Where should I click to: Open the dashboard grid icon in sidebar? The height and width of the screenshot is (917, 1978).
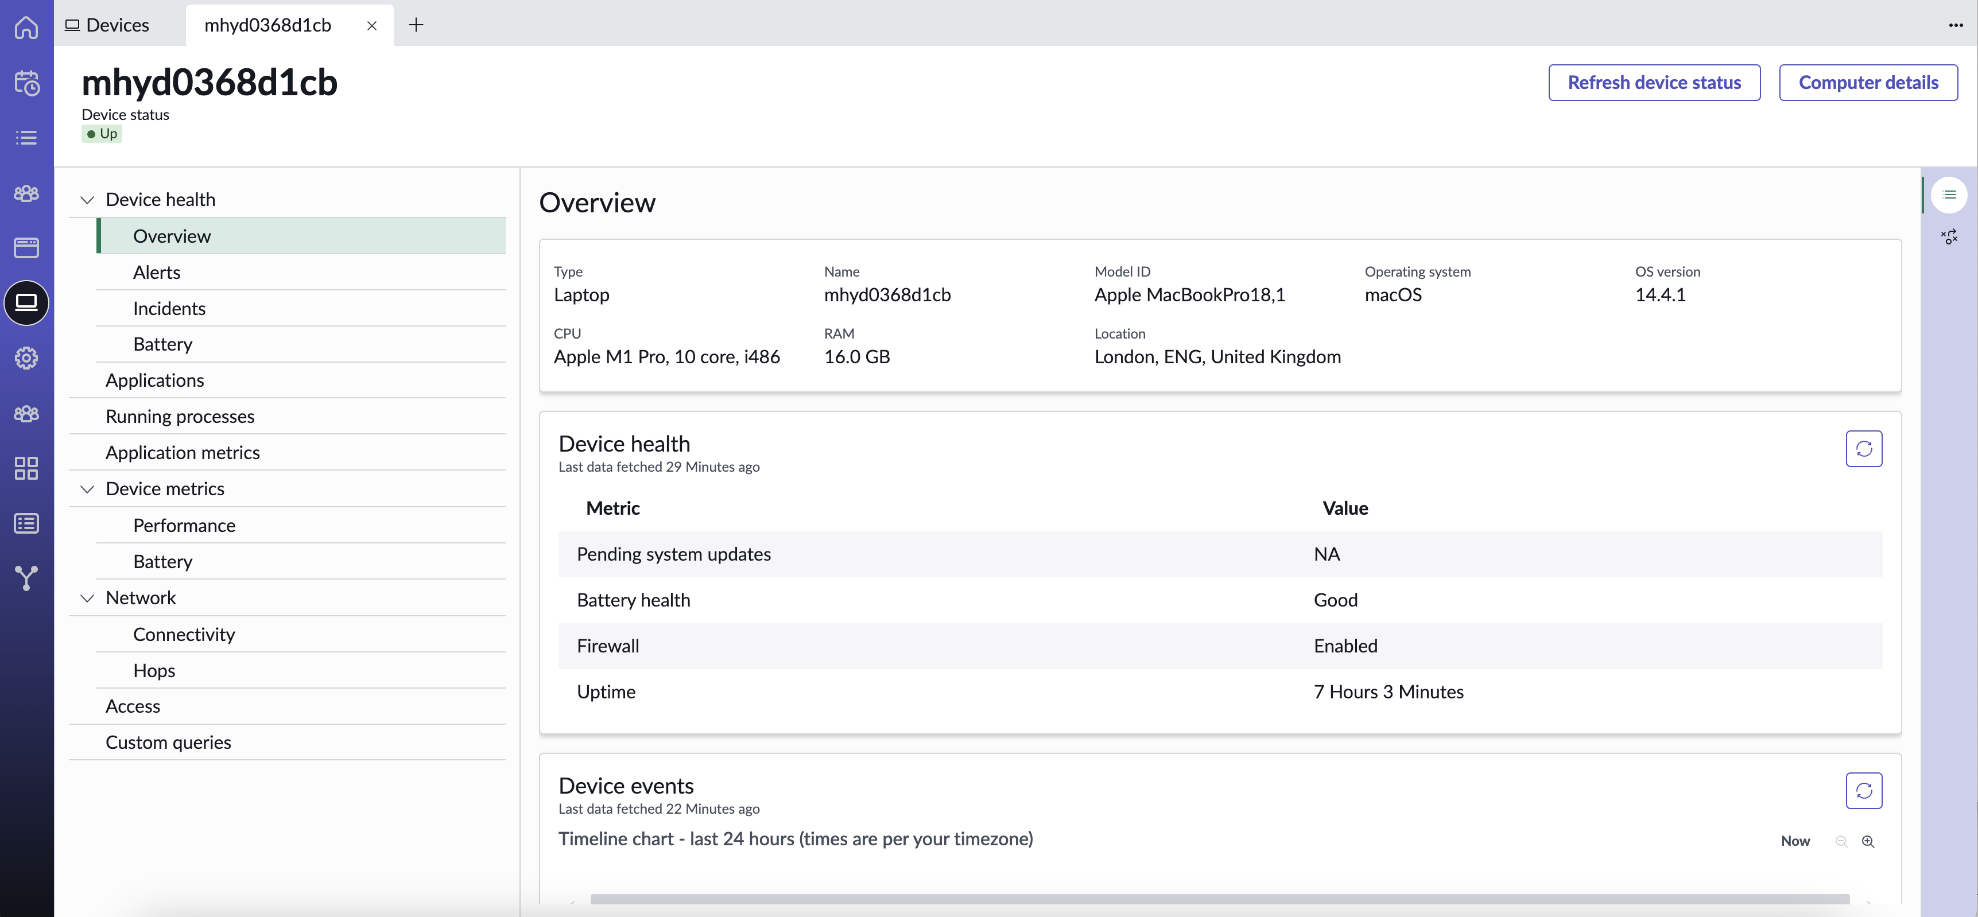(26, 468)
